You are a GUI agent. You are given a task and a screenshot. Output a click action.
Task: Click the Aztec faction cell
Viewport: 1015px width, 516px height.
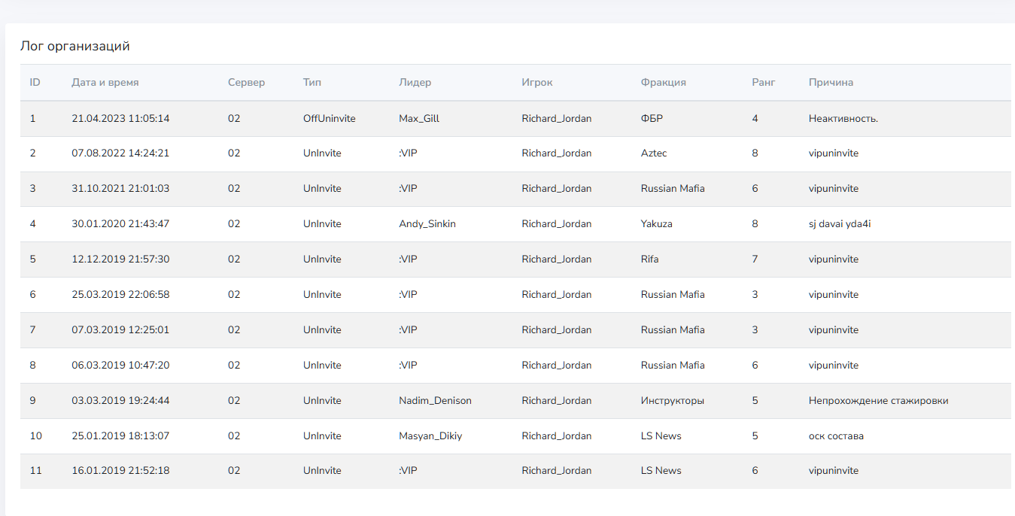click(653, 153)
